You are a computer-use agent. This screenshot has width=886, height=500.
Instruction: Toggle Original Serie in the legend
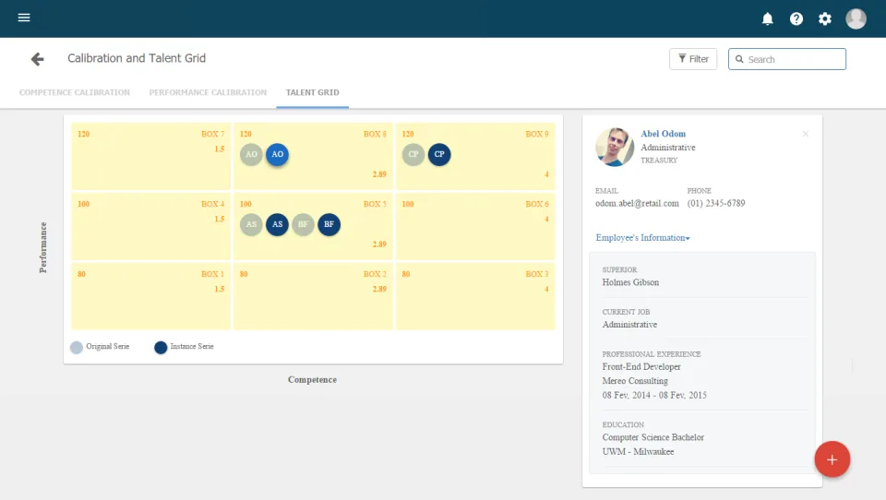coord(100,347)
